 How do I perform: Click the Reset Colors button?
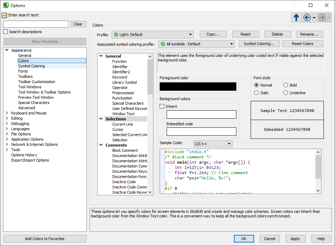click(x=303, y=44)
